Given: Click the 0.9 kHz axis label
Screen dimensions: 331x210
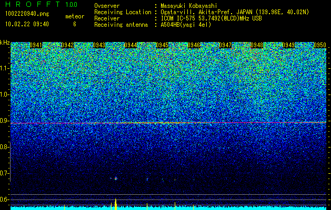Looking at the screenshot, I should click(x=4, y=121).
